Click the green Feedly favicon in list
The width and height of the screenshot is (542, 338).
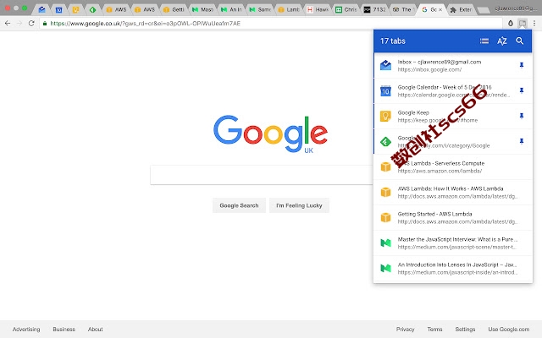click(385, 141)
